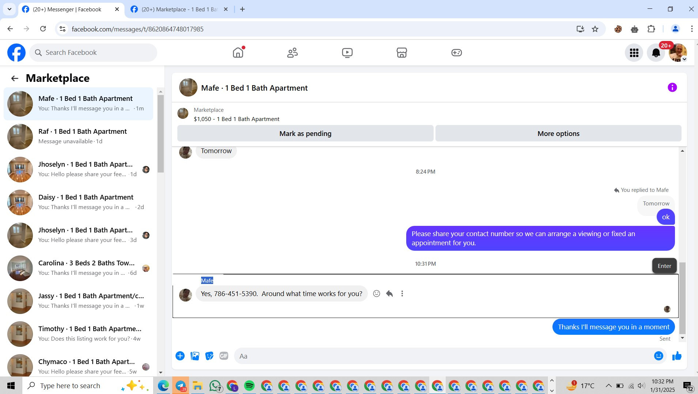Open Telegram from the taskbar
Image resolution: width=698 pixels, height=394 pixels.
point(181,386)
